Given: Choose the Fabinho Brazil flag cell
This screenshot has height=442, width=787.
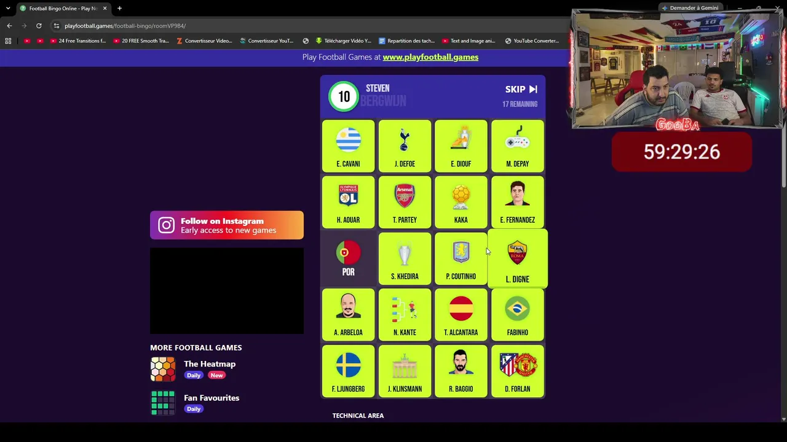Looking at the screenshot, I should click(518, 316).
